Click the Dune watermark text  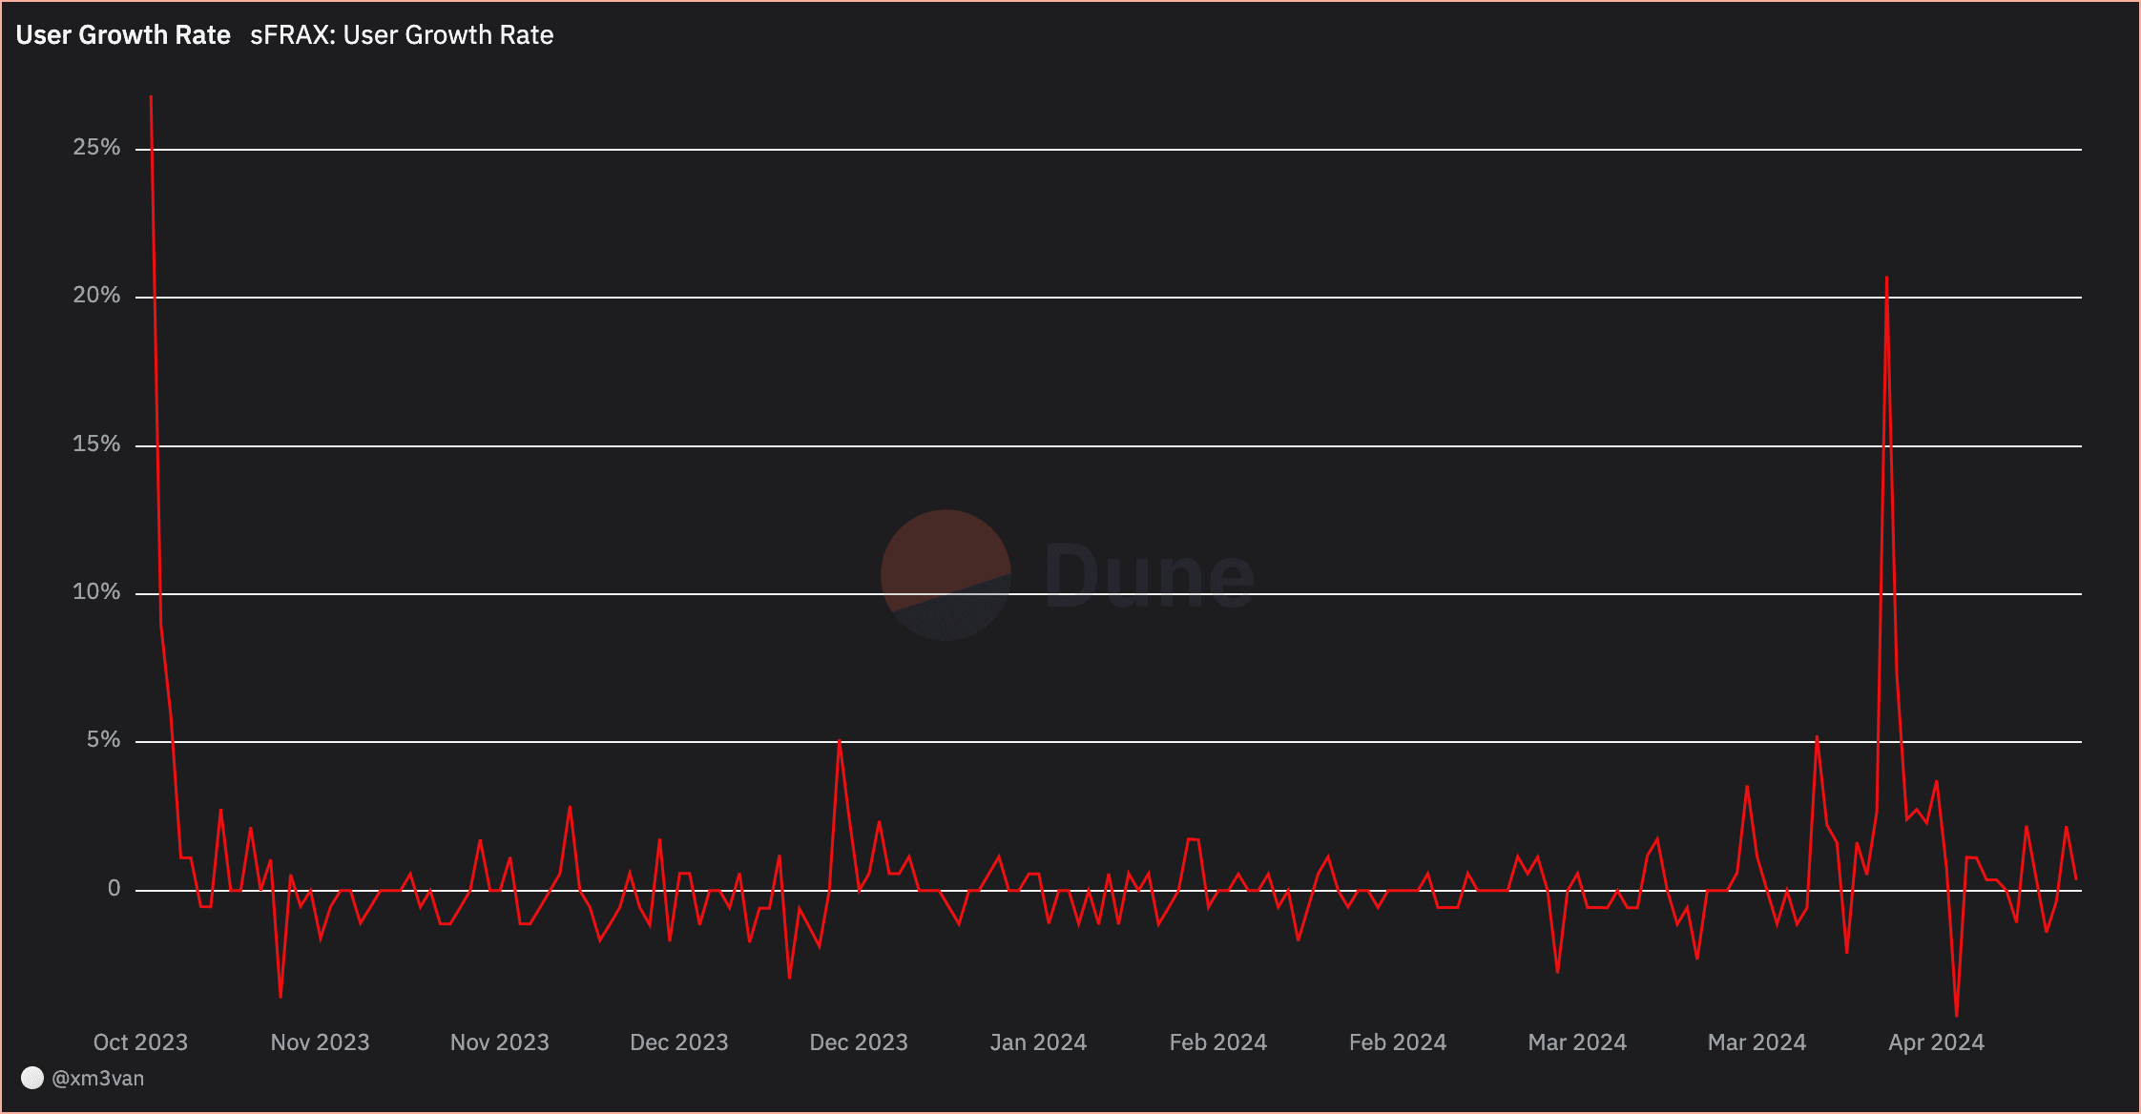coord(1149,575)
